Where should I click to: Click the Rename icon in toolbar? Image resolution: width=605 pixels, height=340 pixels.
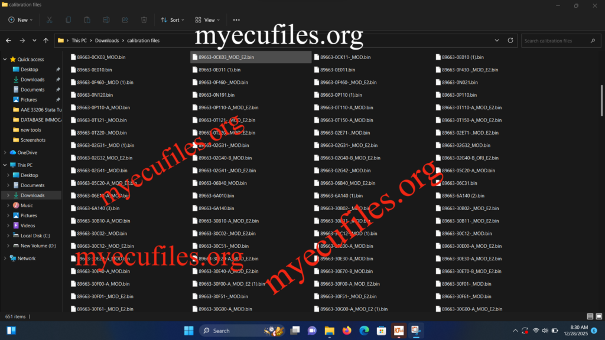click(x=106, y=19)
